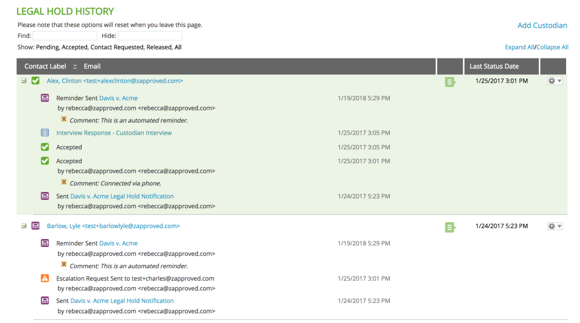Show only Contact Requested custodians
The image size is (580, 323).
point(117,47)
